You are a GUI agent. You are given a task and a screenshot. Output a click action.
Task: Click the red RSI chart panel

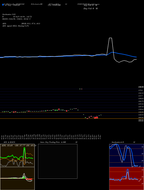pos(126,178)
